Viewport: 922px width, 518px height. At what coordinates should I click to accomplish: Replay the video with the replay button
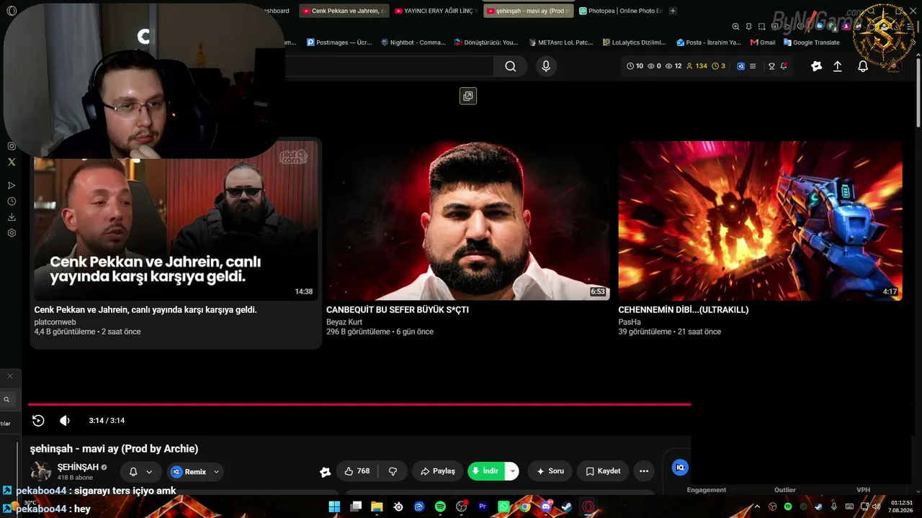coord(39,421)
